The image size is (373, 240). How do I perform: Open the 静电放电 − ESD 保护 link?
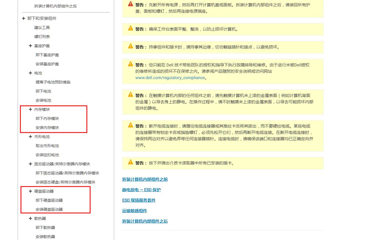pyautogui.click(x=141, y=190)
